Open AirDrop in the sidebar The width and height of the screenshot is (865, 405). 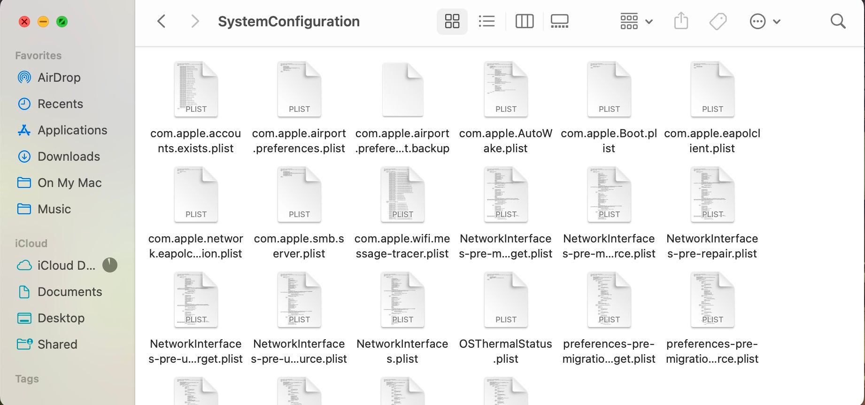59,78
